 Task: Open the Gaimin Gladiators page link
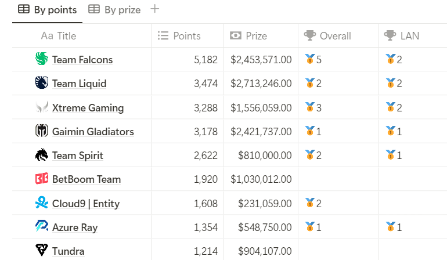93,131
